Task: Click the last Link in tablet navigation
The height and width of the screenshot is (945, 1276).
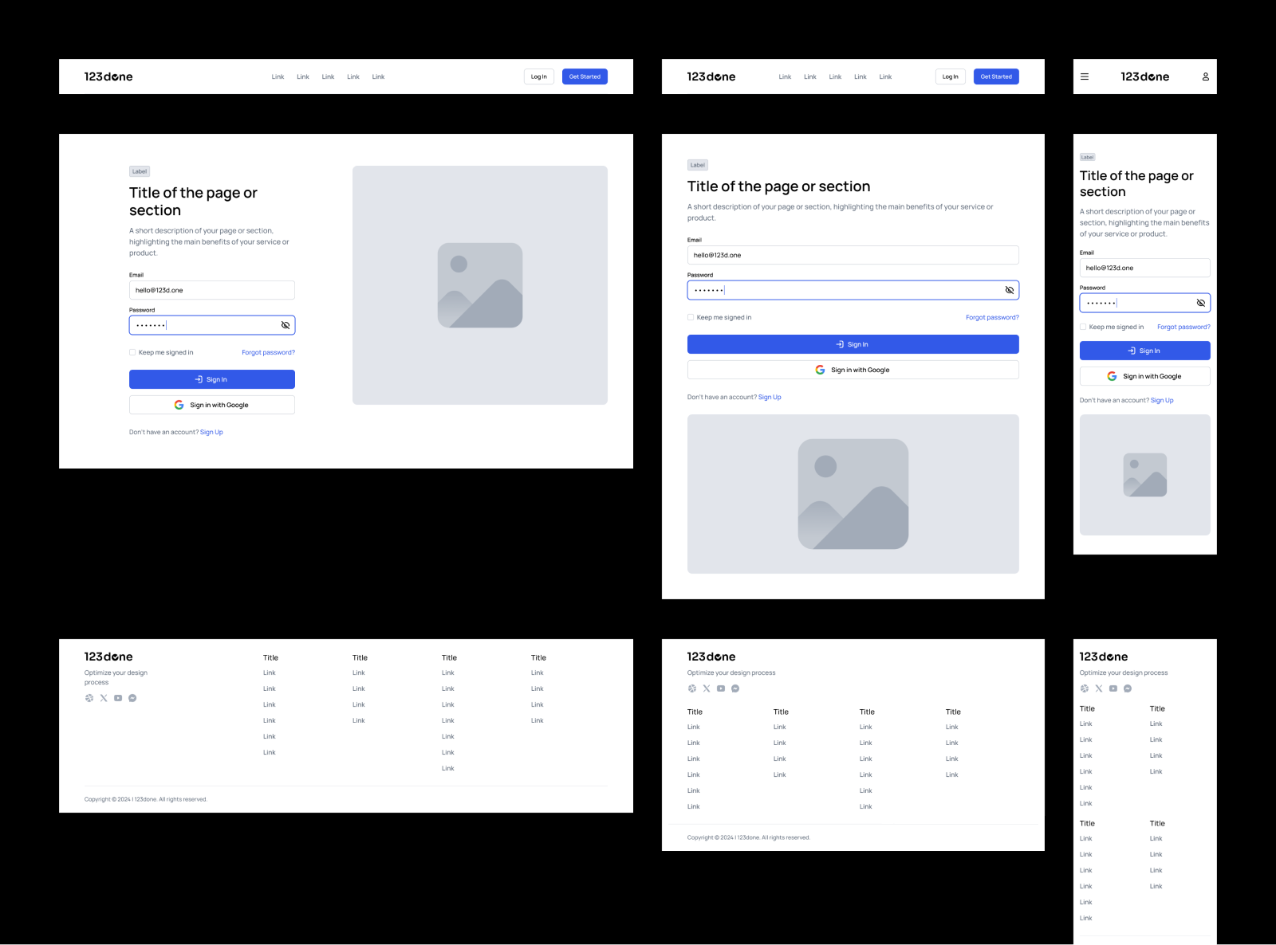Action: pos(885,76)
